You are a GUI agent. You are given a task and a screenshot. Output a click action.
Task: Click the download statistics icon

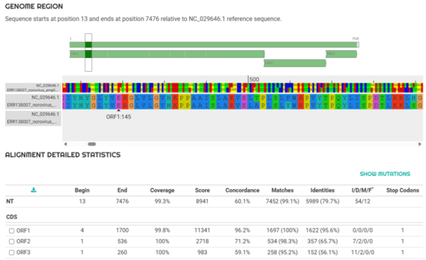(34, 190)
